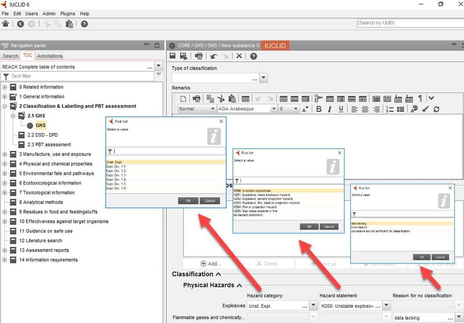Open REACH Complete table of contents dropdown

(159, 66)
